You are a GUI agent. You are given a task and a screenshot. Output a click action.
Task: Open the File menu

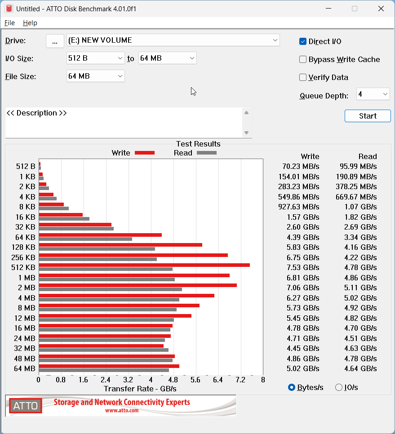pyautogui.click(x=10, y=23)
